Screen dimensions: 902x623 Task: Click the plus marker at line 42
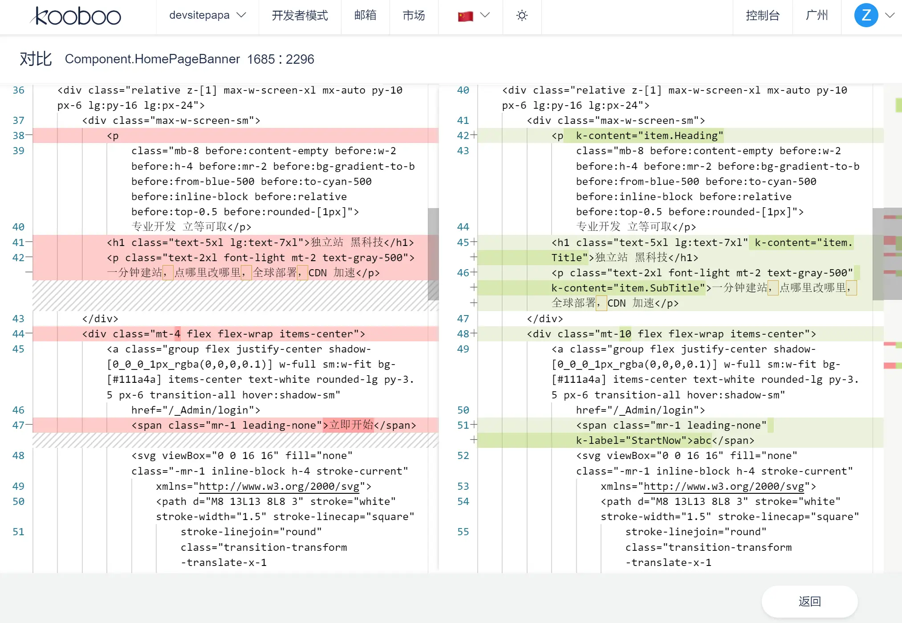pyautogui.click(x=474, y=135)
